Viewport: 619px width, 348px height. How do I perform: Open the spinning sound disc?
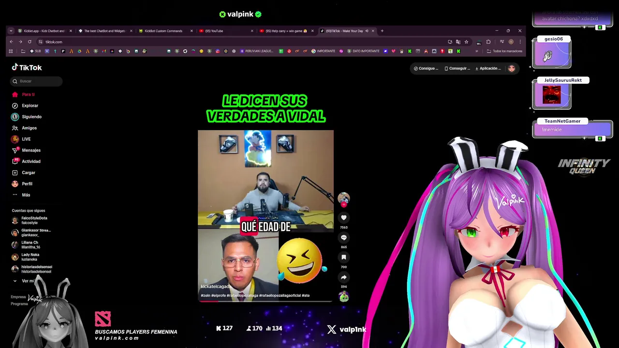[x=344, y=297]
